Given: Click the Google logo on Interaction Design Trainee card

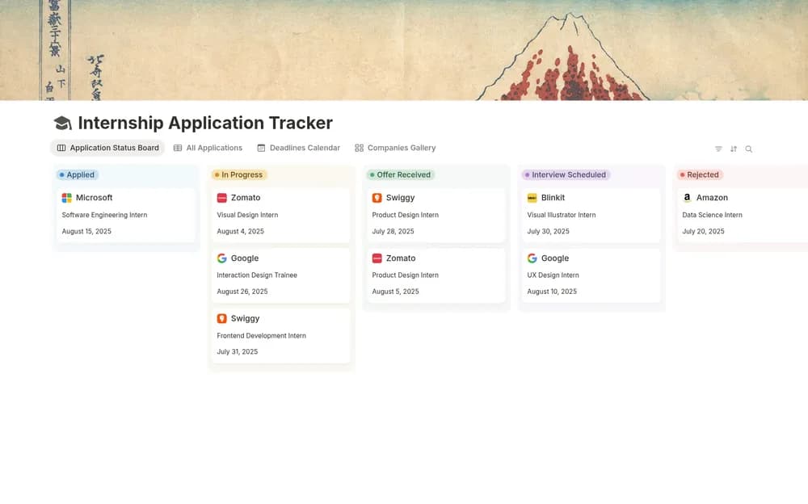Looking at the screenshot, I should (221, 258).
